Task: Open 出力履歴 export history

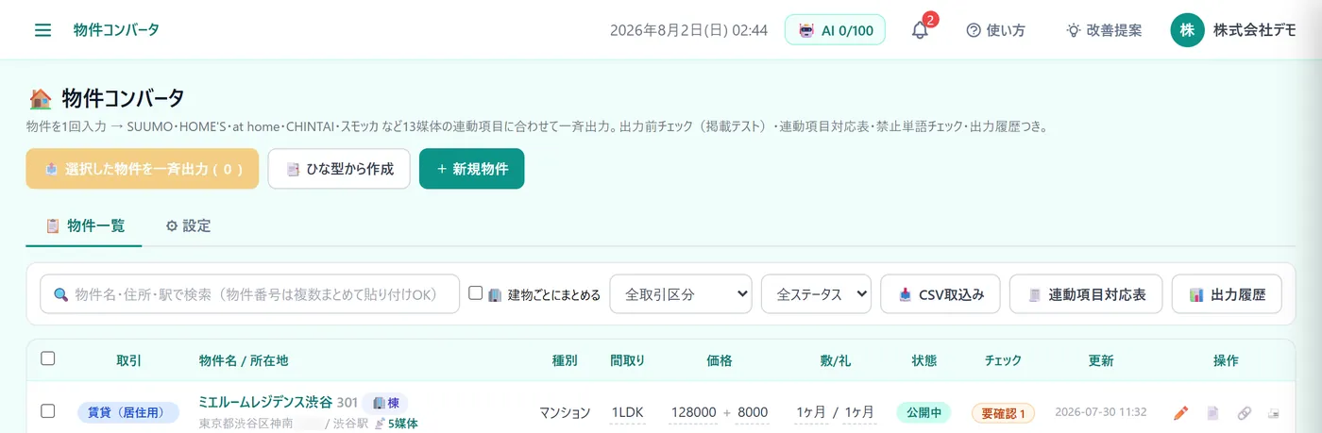Action: coord(1227,294)
